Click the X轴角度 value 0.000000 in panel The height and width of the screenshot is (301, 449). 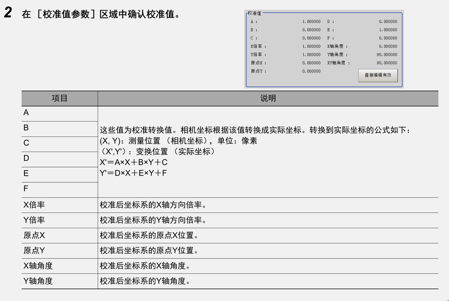(388, 46)
